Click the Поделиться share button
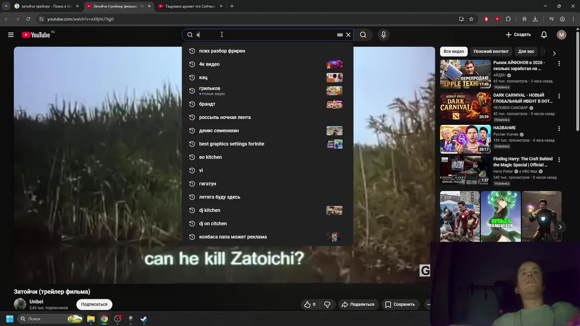 click(x=358, y=304)
